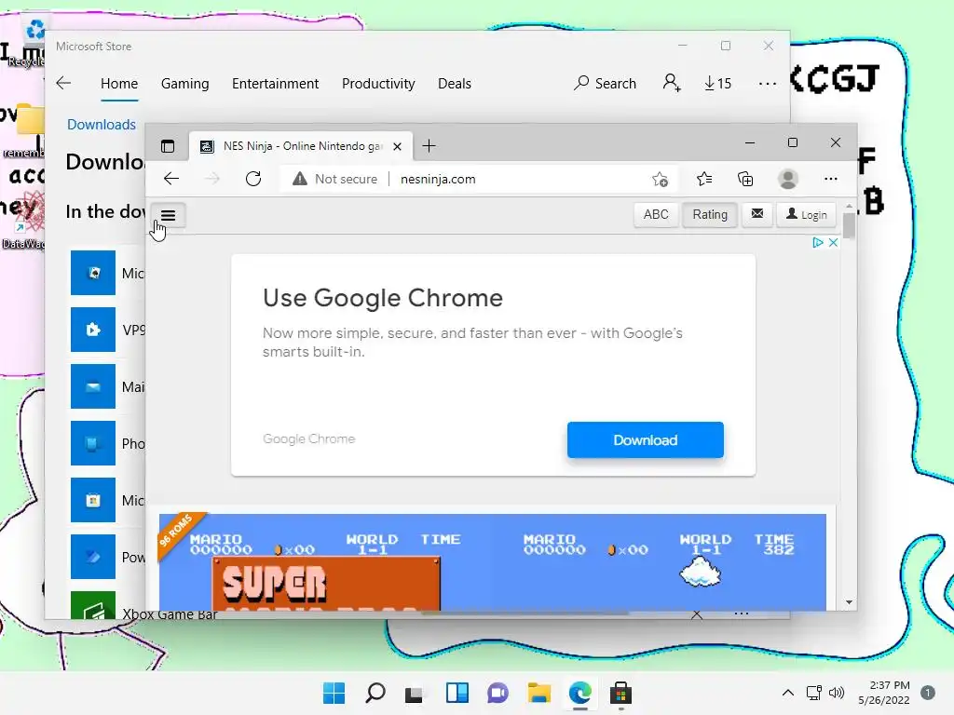This screenshot has height=715, width=954.
Task: Click the Login button
Action: tap(806, 215)
